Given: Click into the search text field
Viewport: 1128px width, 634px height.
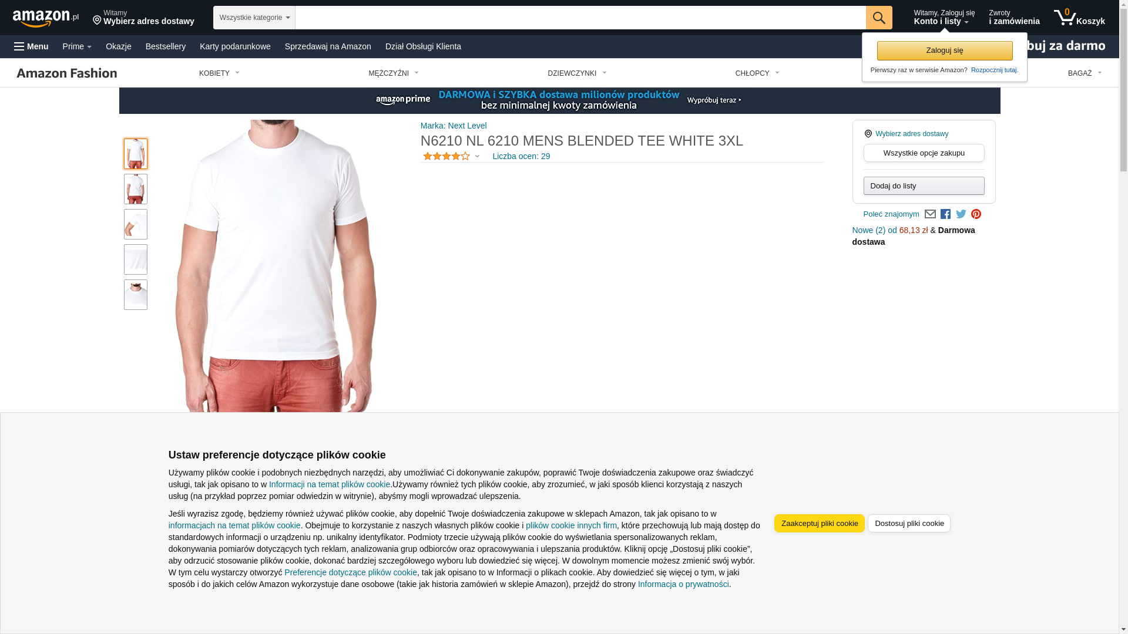Looking at the screenshot, I should pyautogui.click(x=580, y=18).
